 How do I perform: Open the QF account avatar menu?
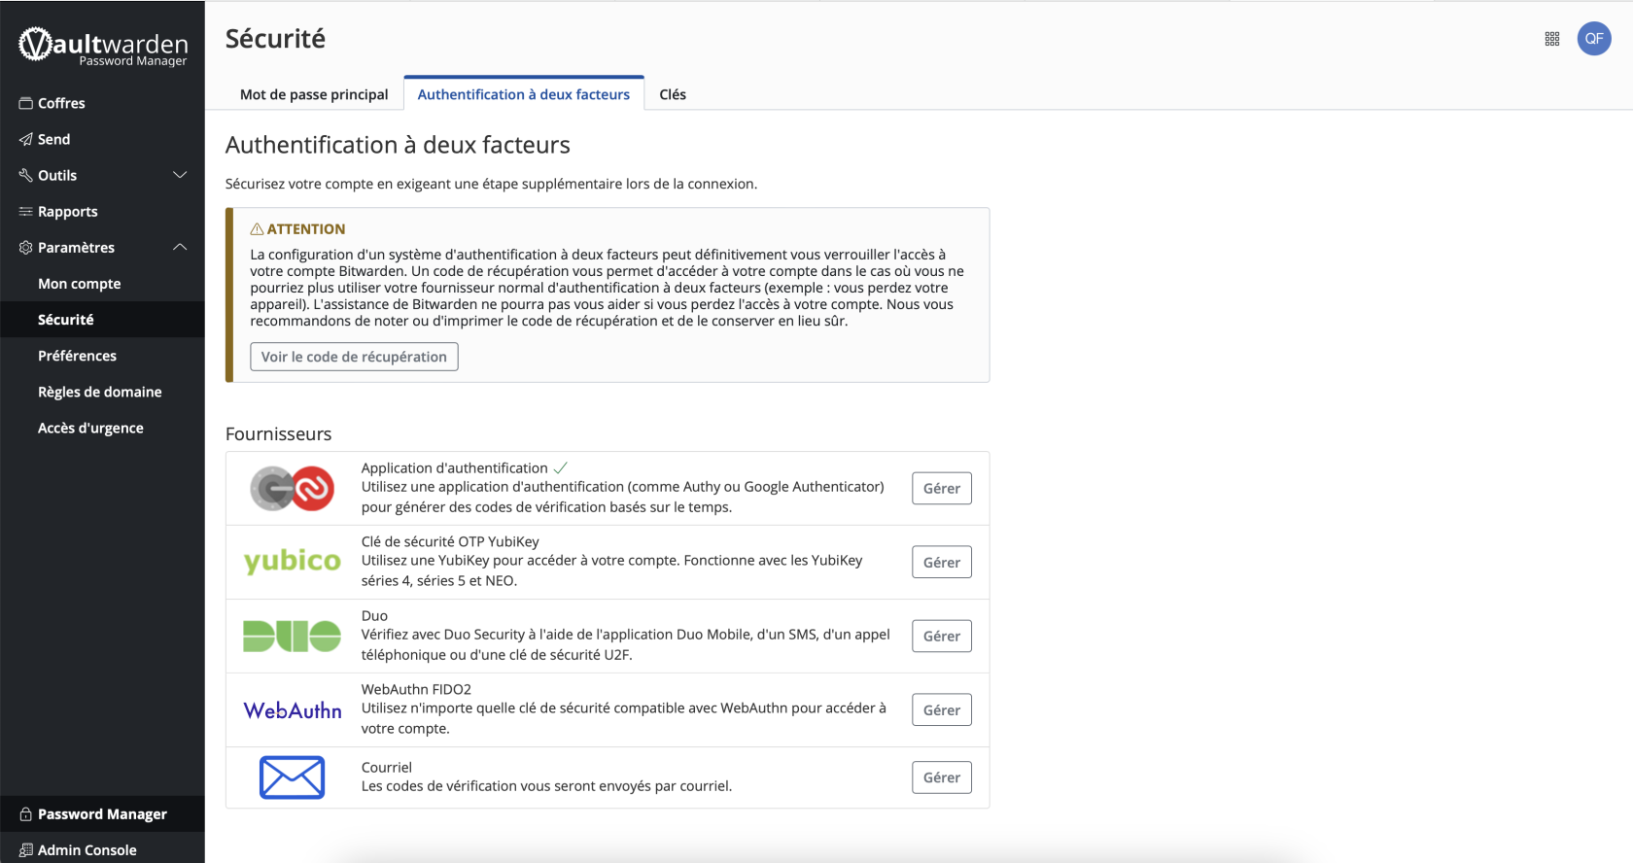(x=1593, y=39)
